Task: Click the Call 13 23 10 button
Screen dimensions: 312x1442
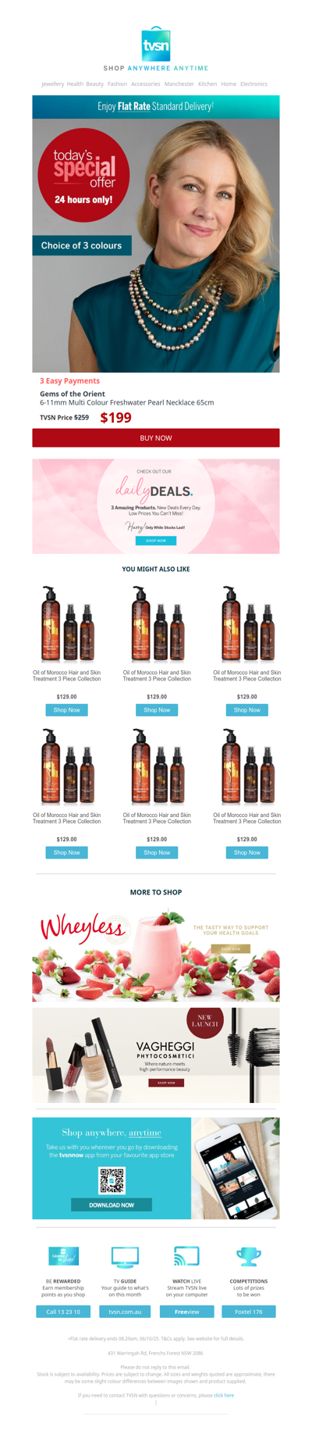Action: click(x=63, y=1312)
